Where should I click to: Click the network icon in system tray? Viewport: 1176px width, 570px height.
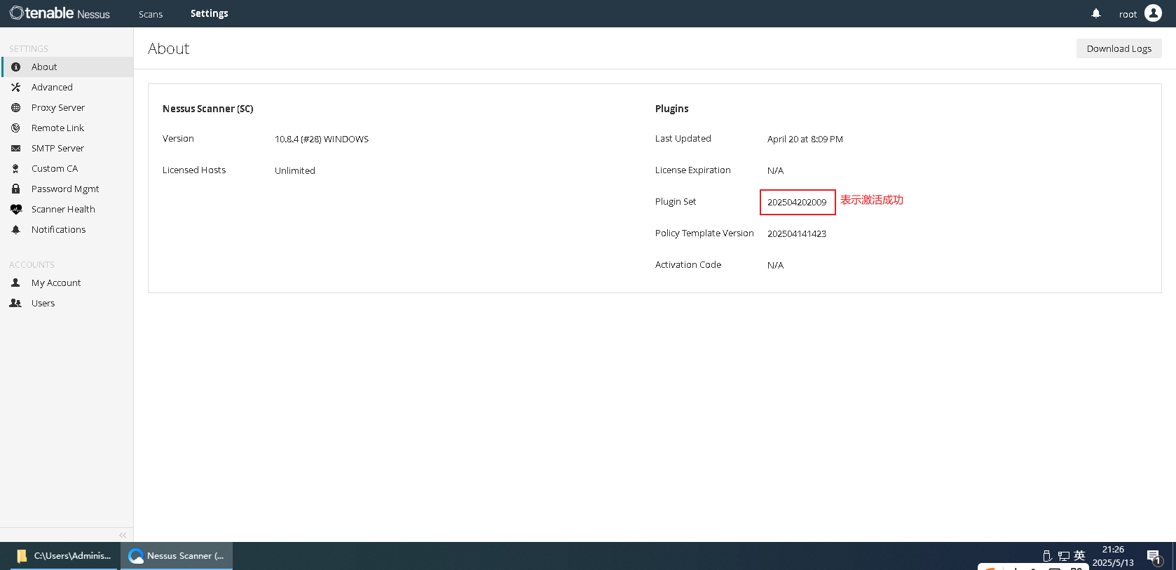coord(1063,556)
